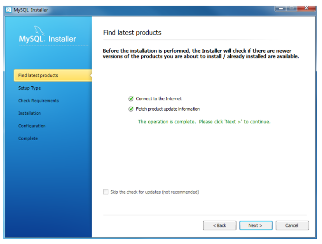Select the Setup Type step

29,88
